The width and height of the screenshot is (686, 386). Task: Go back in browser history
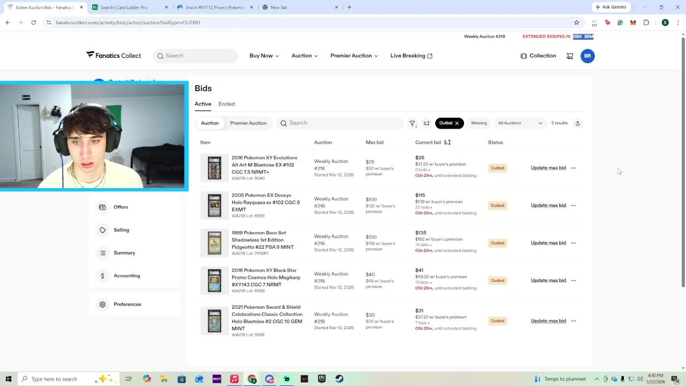[x=8, y=23]
